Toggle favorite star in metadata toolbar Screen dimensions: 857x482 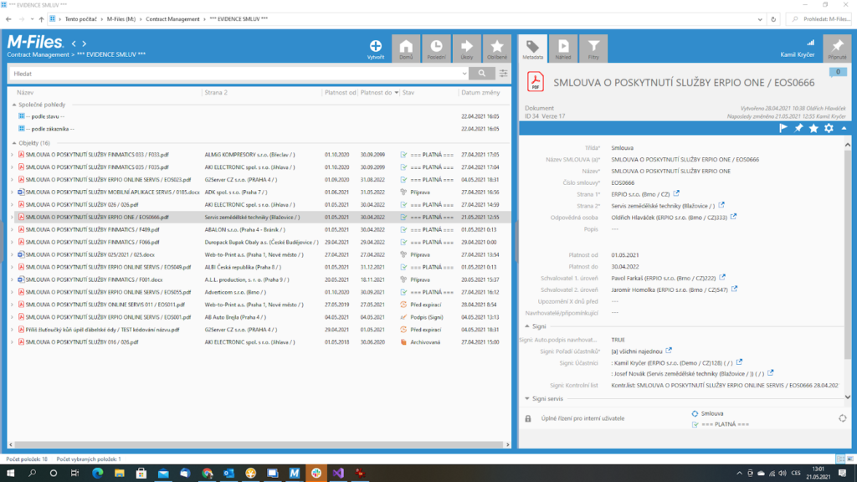[x=813, y=128]
